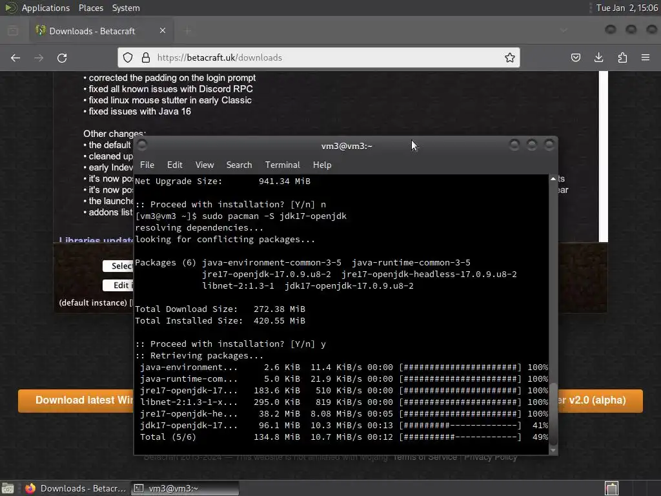Click the Download latest Windows button
The height and width of the screenshot is (496, 661).
pos(76,400)
